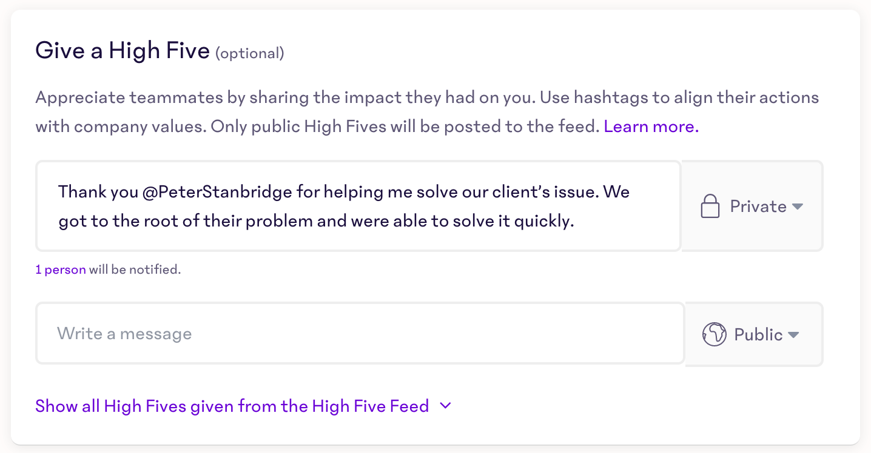
Task: Click the 'Appreciate teammates' description text
Action: (130, 98)
